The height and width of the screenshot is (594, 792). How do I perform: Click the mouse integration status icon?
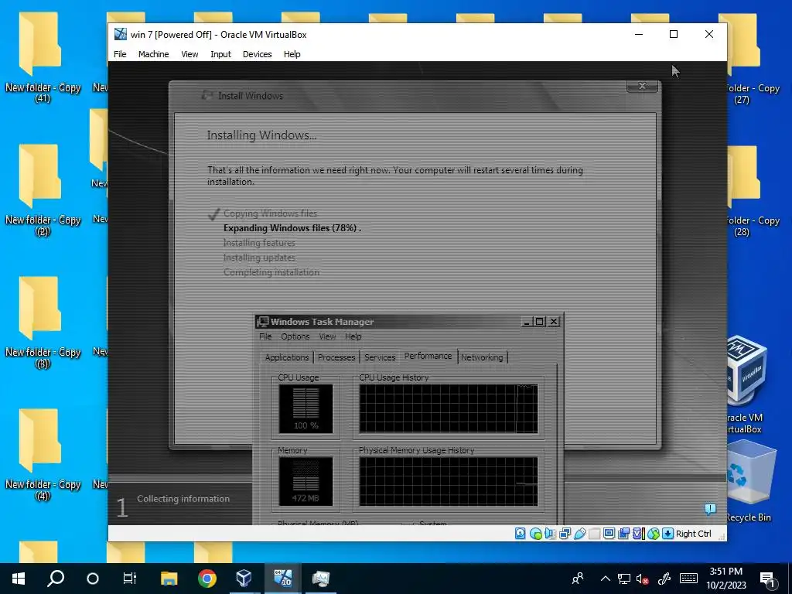coord(654,534)
